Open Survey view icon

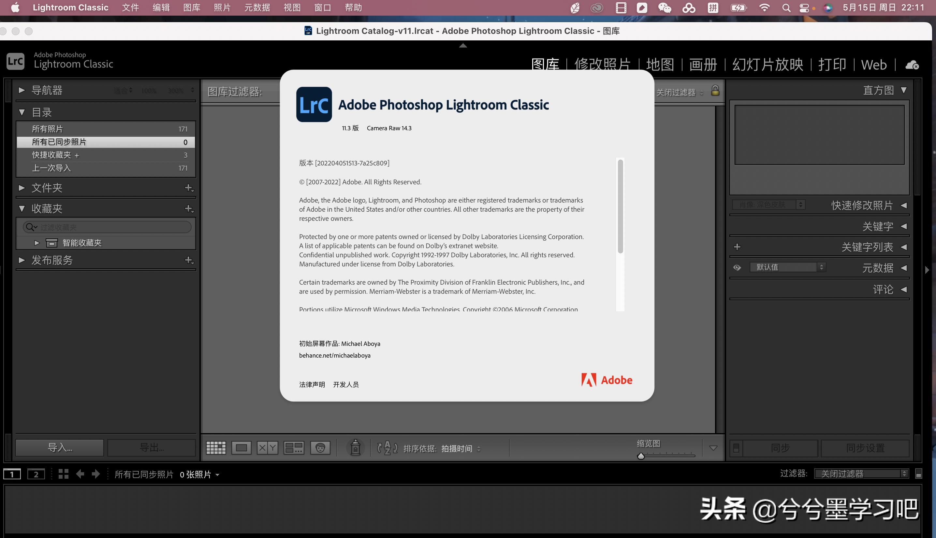coord(294,448)
